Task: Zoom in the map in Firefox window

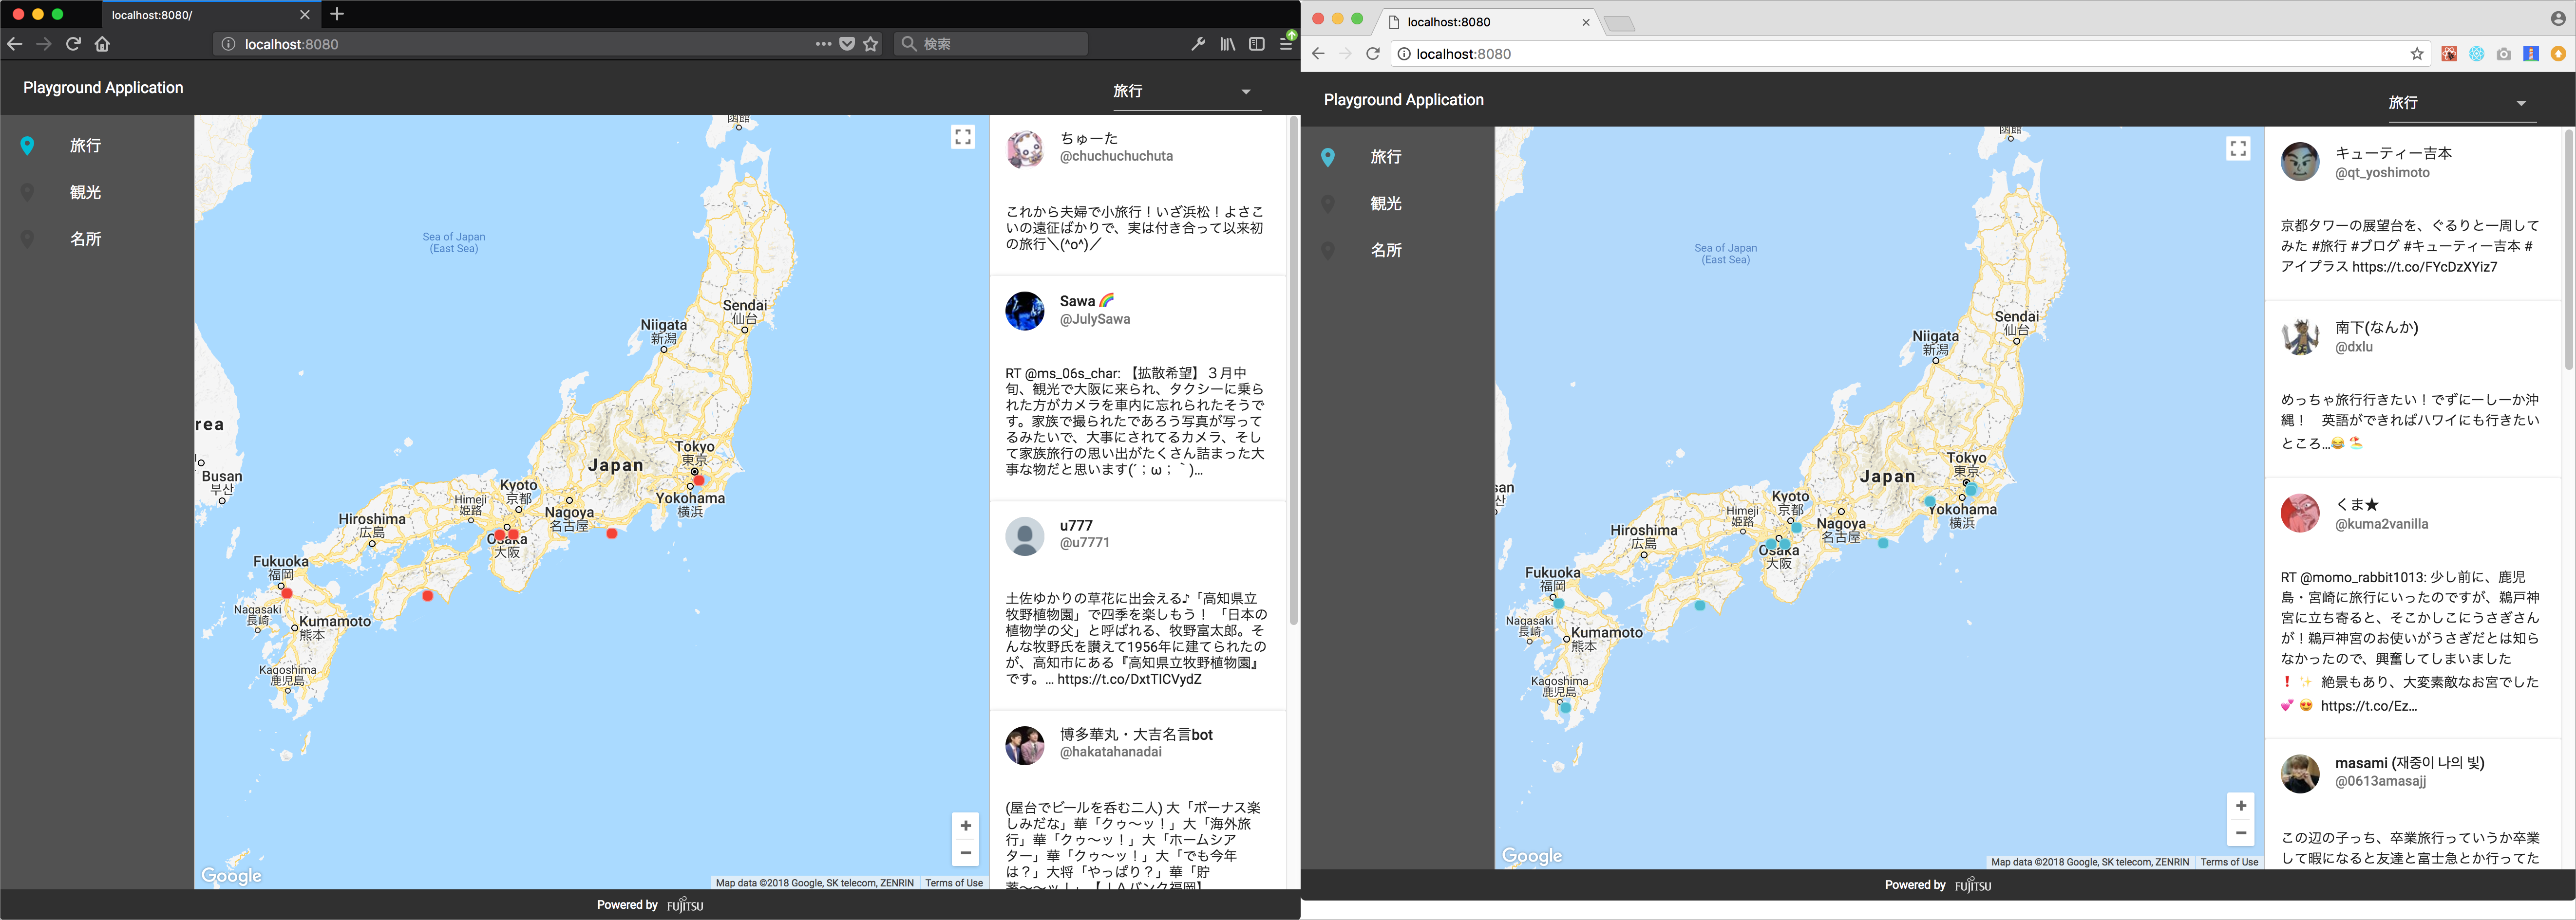Action: pyautogui.click(x=966, y=825)
